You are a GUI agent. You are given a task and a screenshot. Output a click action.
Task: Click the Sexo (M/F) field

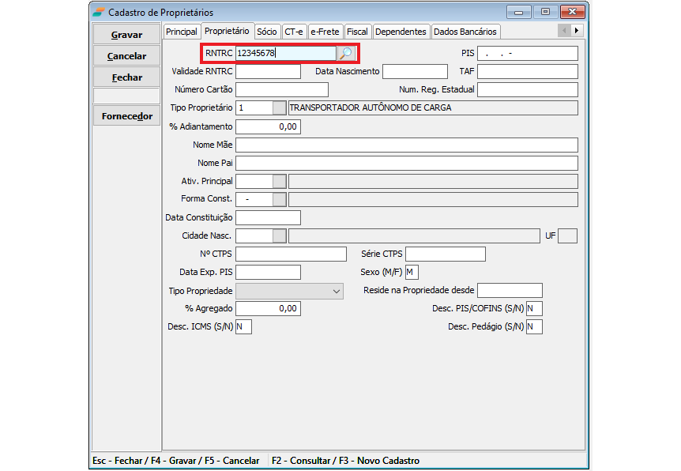pos(412,273)
